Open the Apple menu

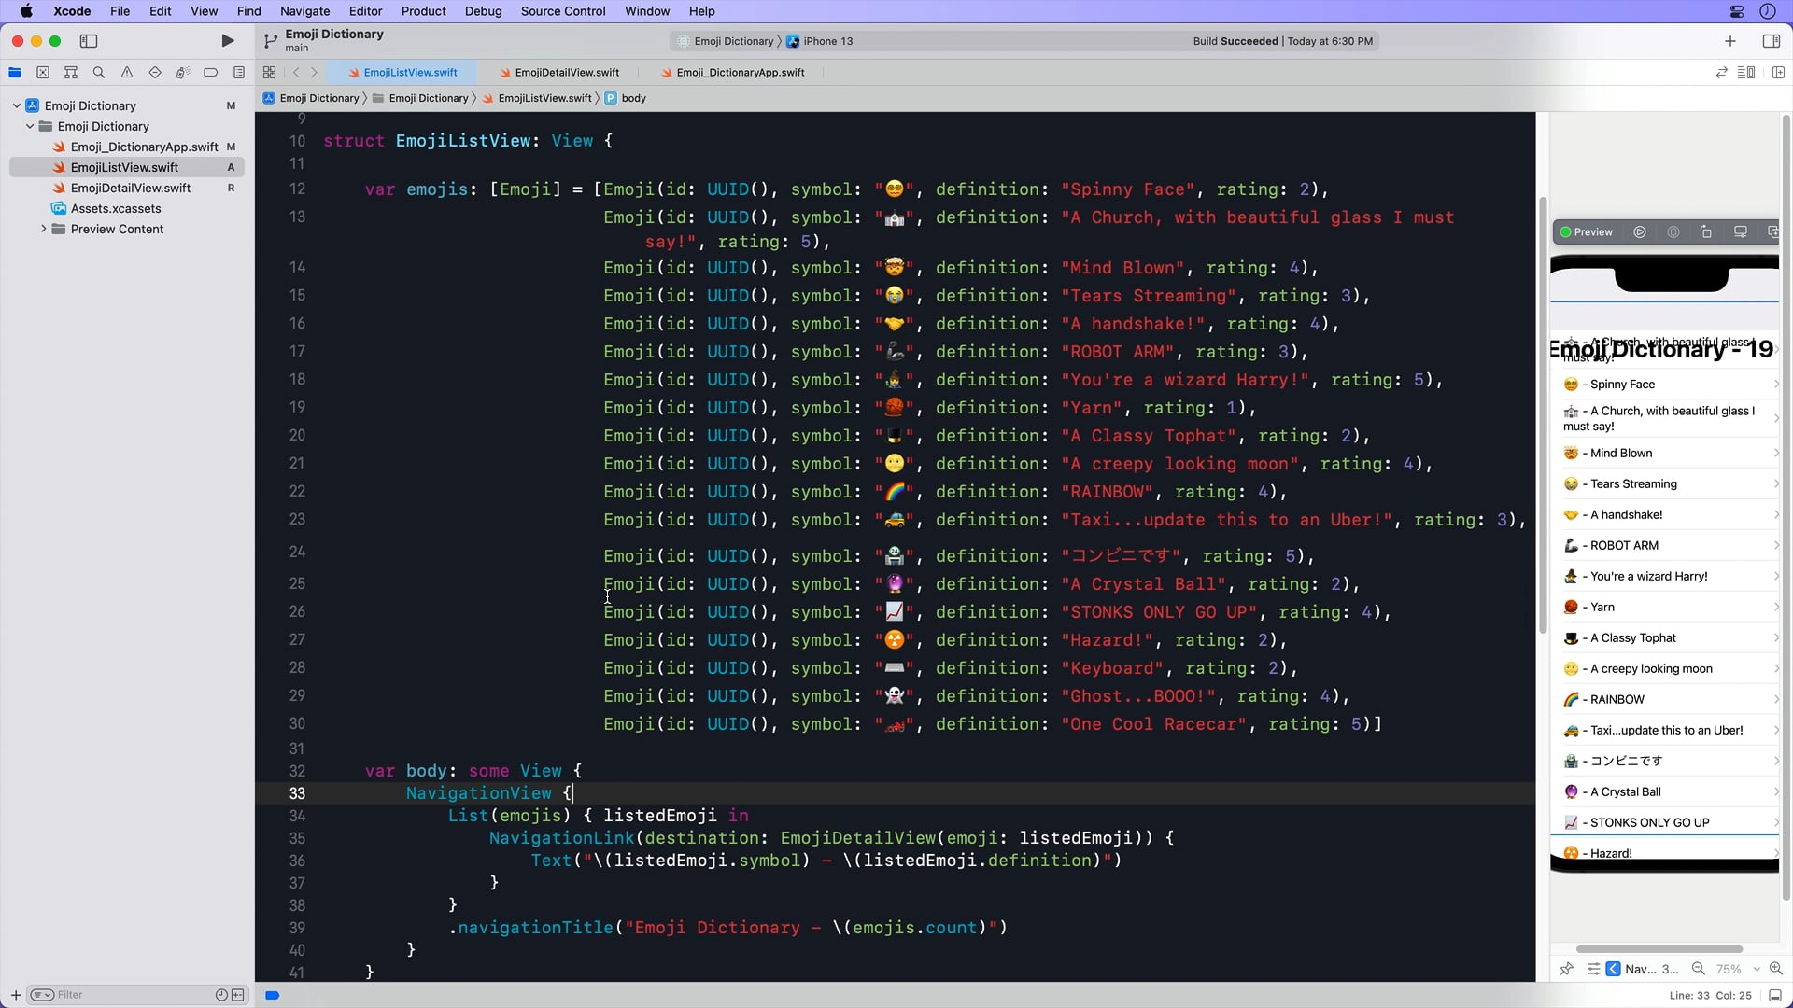26,11
